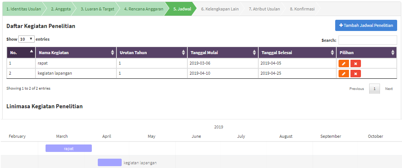Delete kegiatan lapangan row using red X
This screenshot has height=168, width=402.
[356, 74]
